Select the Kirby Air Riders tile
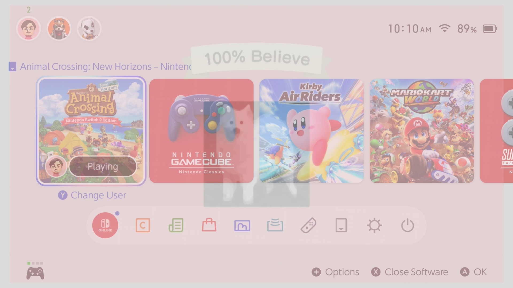The image size is (513, 288). pos(312,131)
